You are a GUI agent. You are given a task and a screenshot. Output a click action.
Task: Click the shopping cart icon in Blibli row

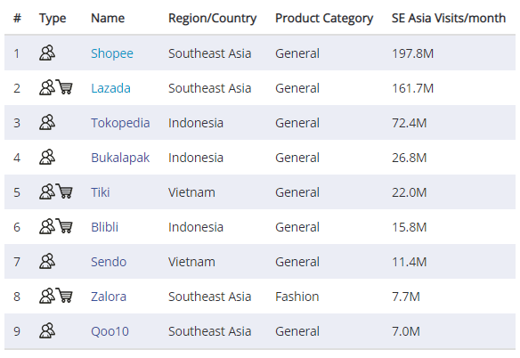click(64, 226)
